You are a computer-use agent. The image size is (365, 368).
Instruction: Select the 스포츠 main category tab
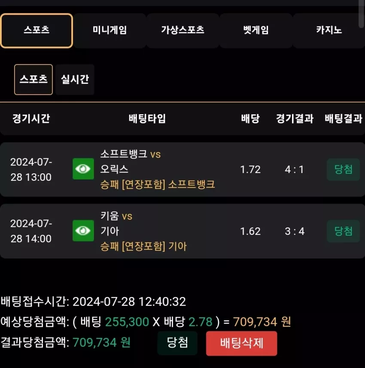36,31
